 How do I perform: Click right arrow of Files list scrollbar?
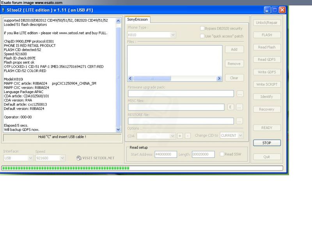[219, 78]
